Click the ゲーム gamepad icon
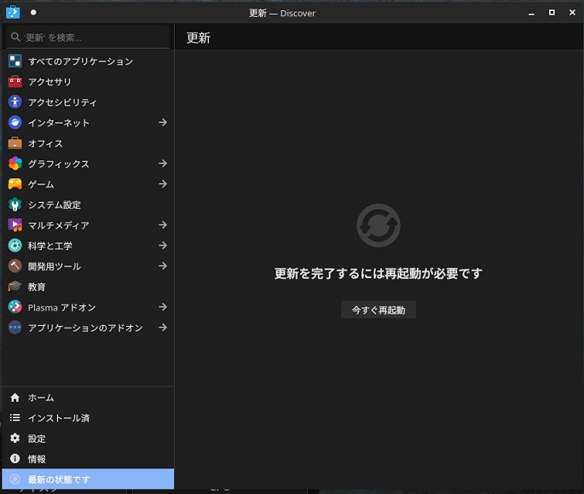This screenshot has width=584, height=494. click(x=14, y=184)
